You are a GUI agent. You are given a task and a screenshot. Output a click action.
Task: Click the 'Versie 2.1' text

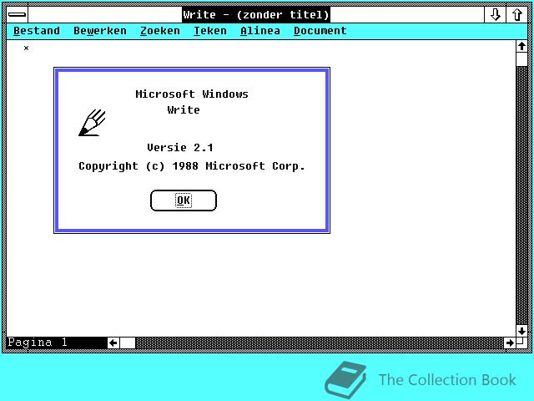180,148
